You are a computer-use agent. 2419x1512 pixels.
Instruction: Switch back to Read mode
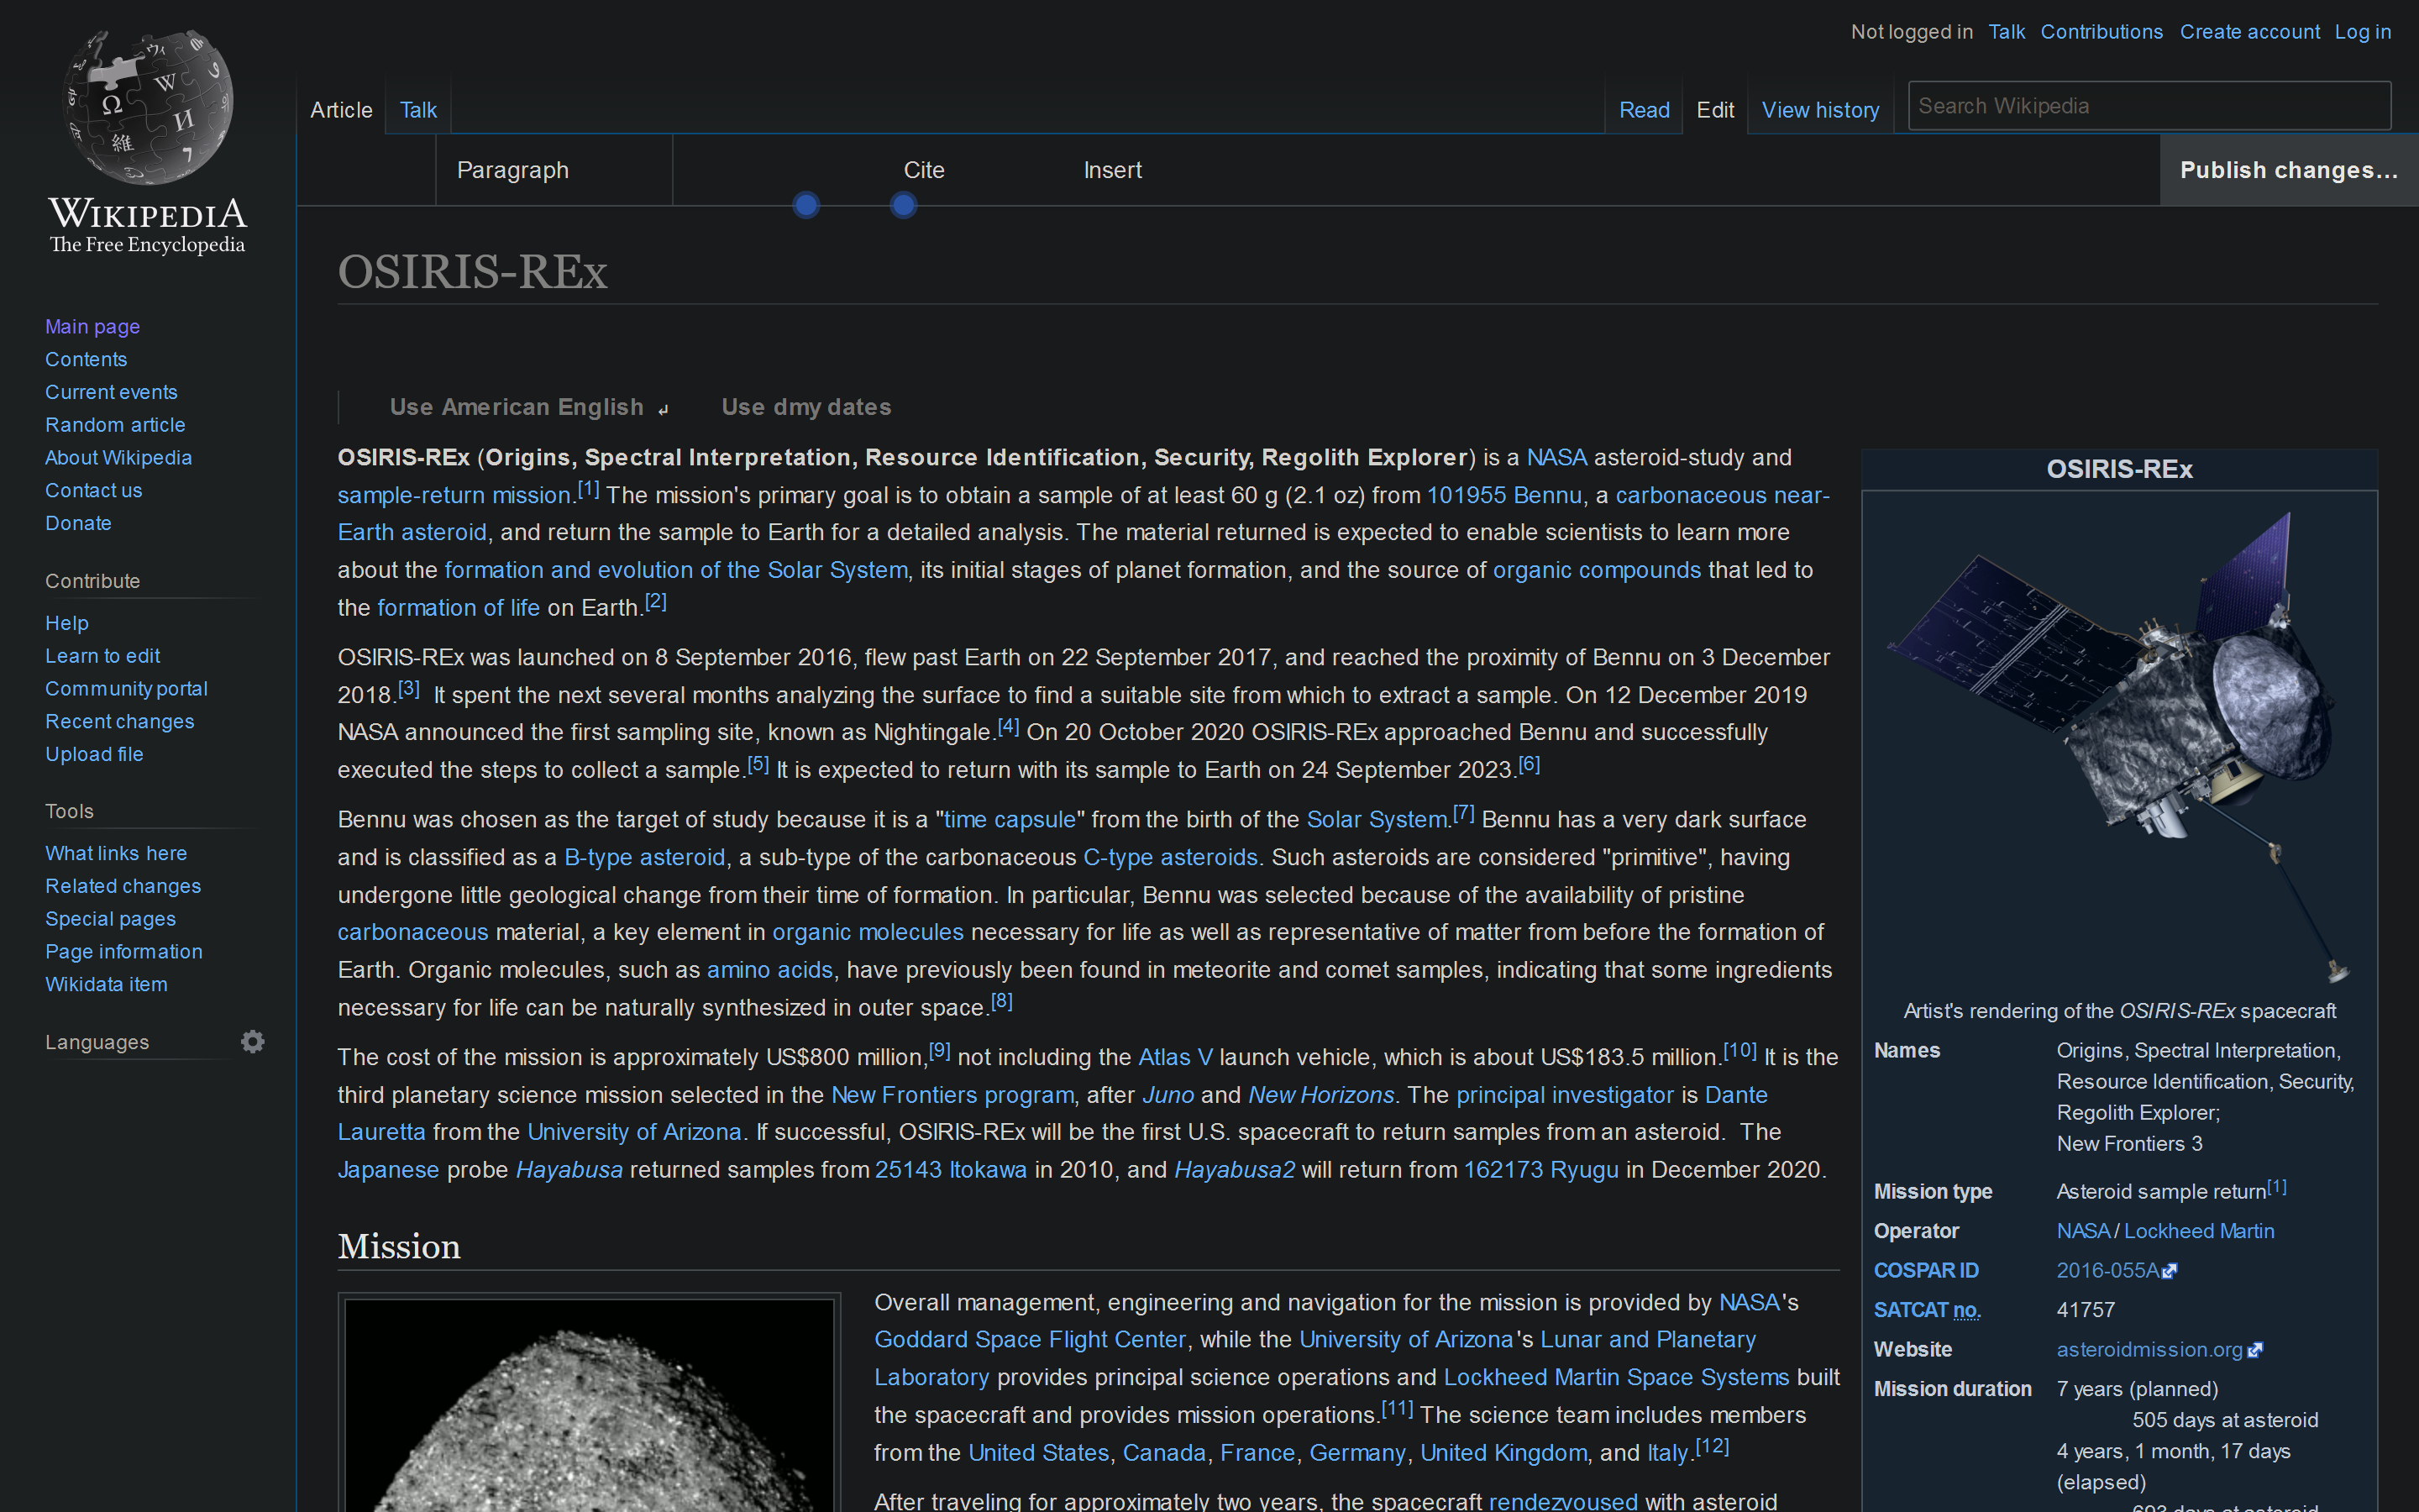(x=1643, y=110)
